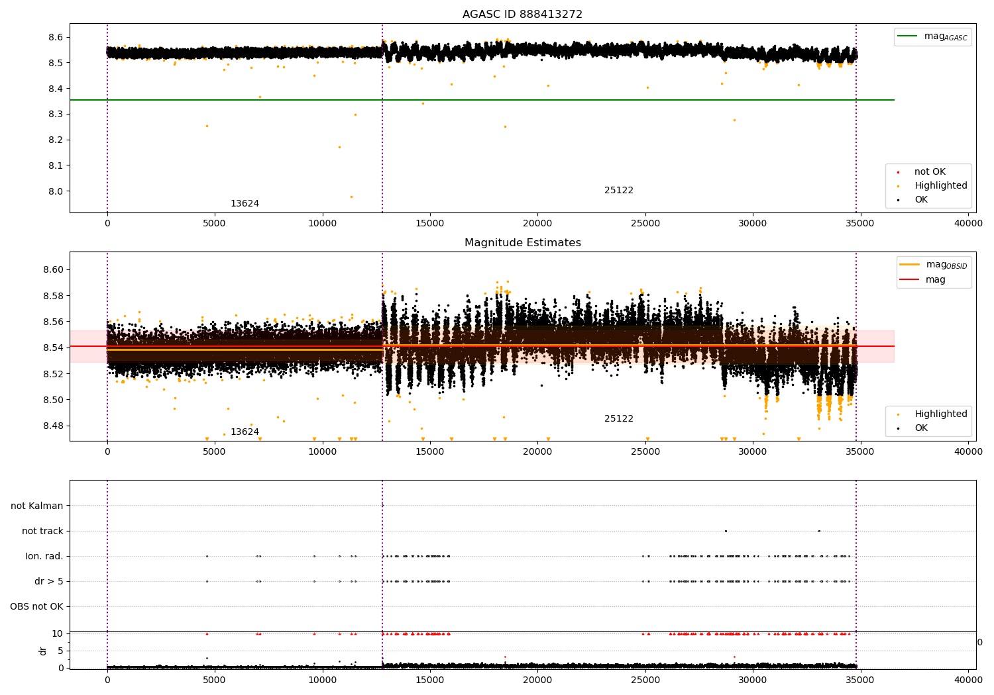Click the "dr > 5" row label
The height and width of the screenshot is (695, 994).
pyautogui.click(x=49, y=582)
